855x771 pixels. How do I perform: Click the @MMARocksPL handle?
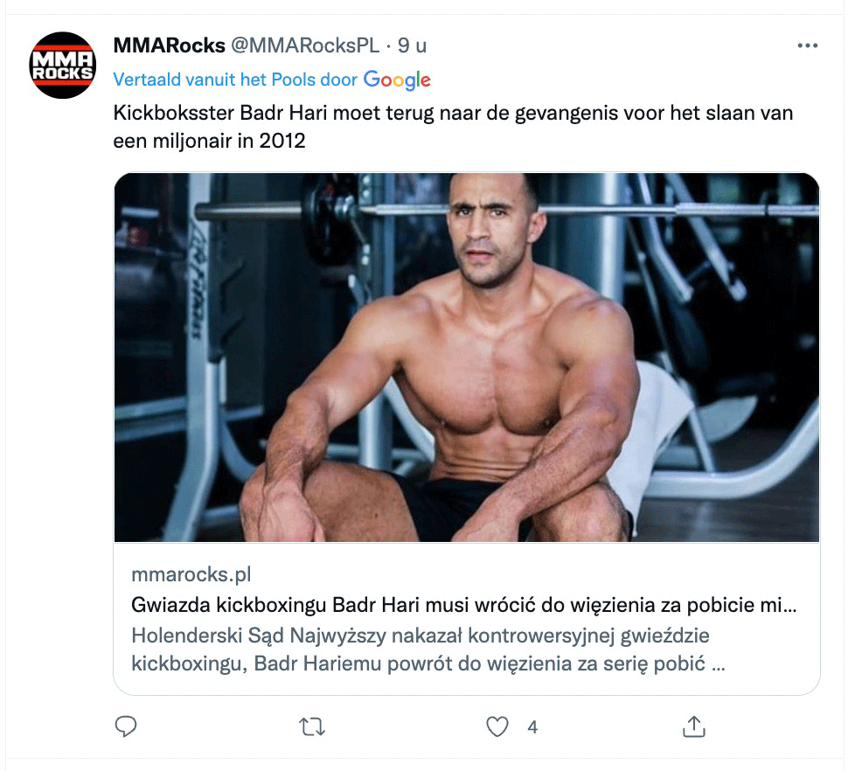305,45
